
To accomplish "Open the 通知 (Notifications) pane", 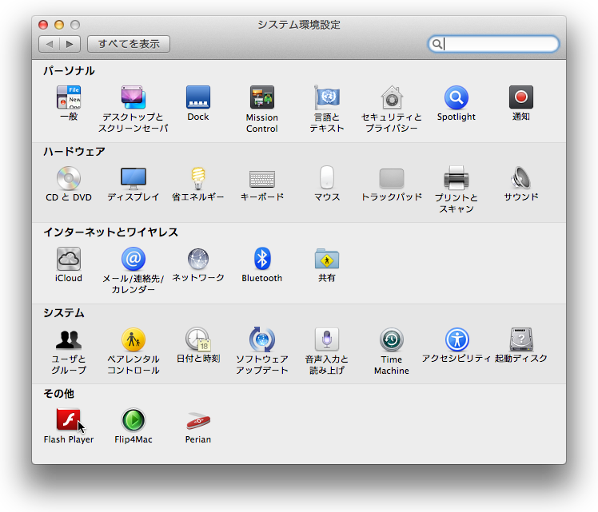I will pyautogui.click(x=521, y=98).
